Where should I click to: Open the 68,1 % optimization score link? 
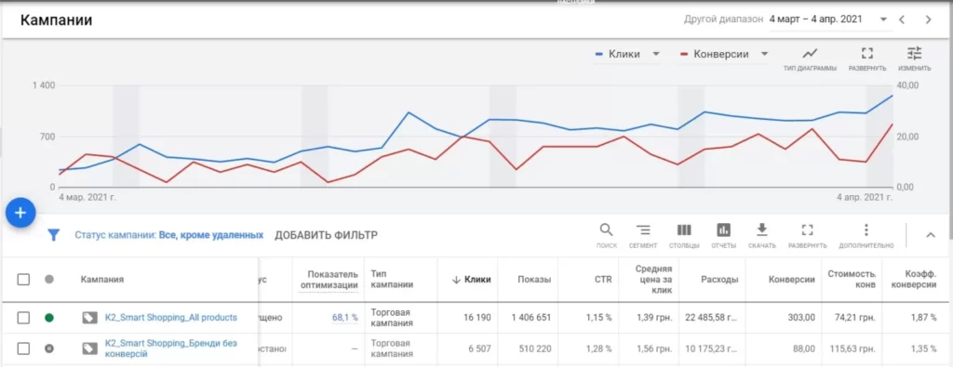(x=344, y=317)
